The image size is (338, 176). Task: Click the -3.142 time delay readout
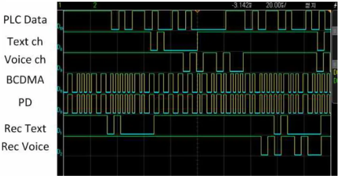pos(242,6)
